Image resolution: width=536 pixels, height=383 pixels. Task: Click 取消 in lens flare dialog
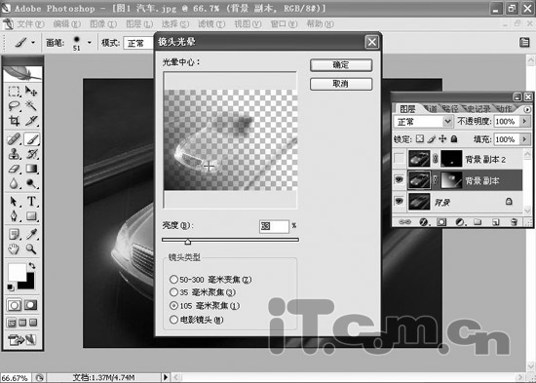click(341, 84)
